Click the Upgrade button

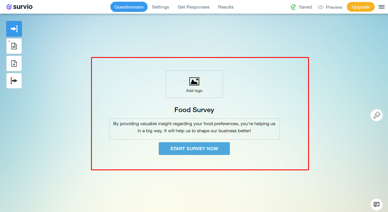point(361,7)
